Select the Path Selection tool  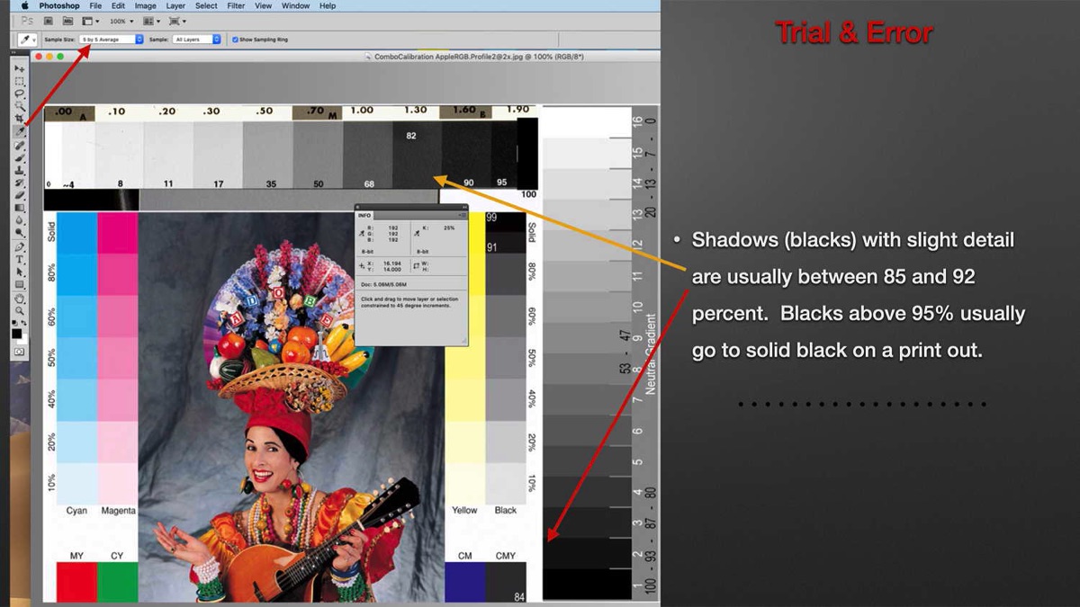(x=19, y=272)
